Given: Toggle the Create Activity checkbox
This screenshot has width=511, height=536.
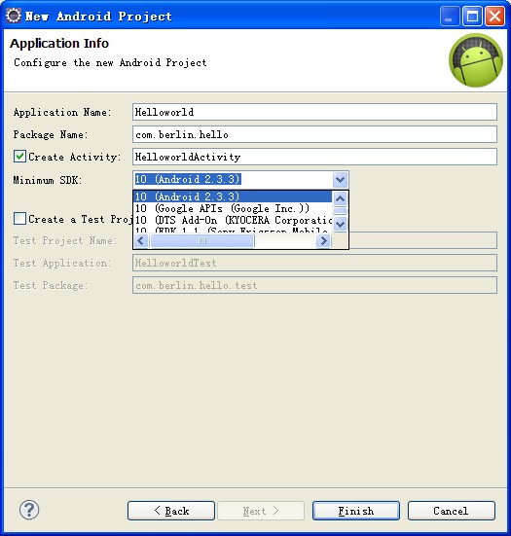Looking at the screenshot, I should [x=19, y=157].
